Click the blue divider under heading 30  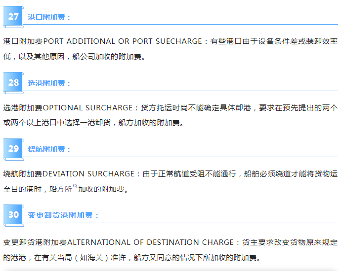181,223
